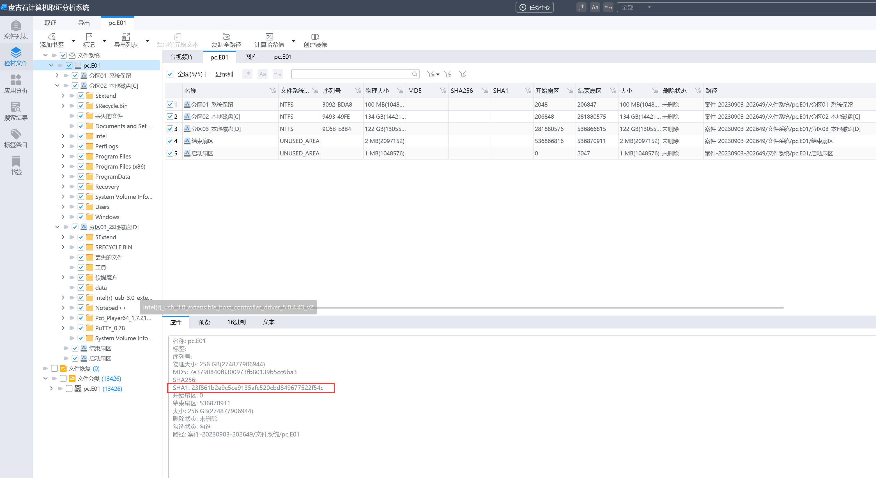This screenshot has width=876, height=478.
Task: Click filter icon on 名称 column header
Action: 272,90
